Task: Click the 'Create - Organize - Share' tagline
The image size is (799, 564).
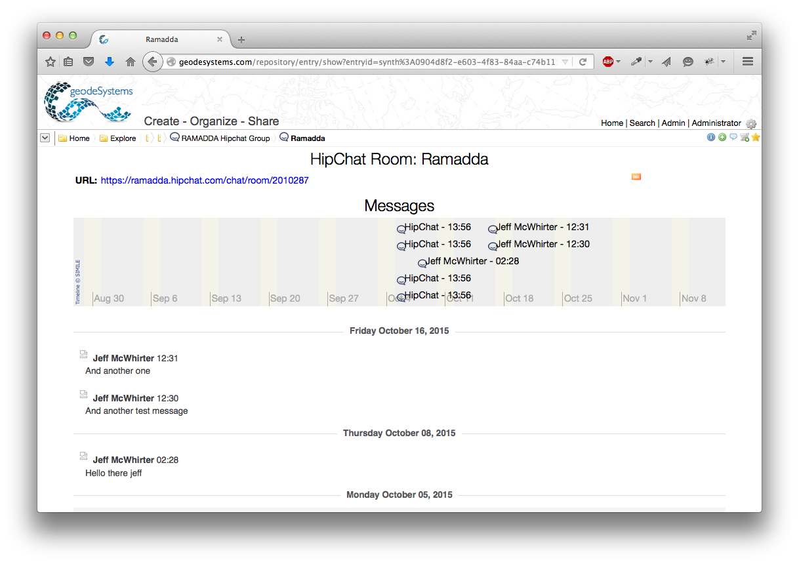Action: pyautogui.click(x=211, y=121)
